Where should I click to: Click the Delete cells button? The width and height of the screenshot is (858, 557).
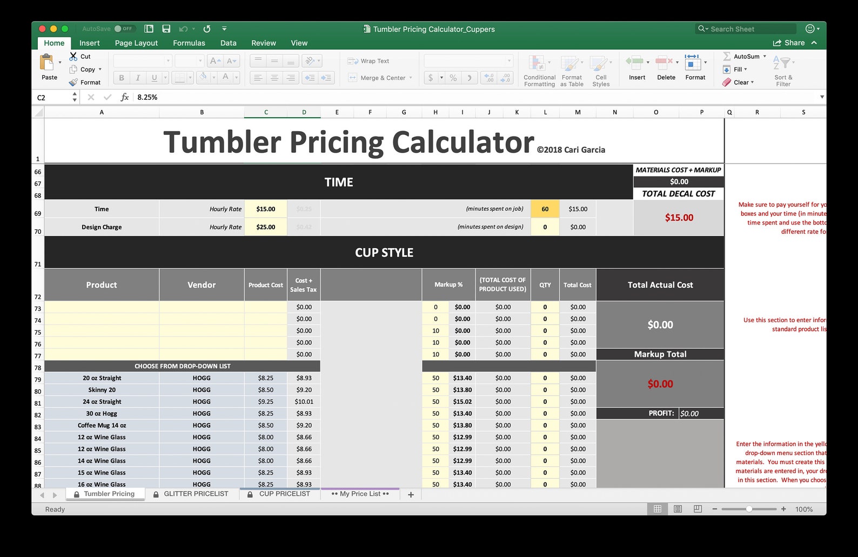pyautogui.click(x=666, y=68)
